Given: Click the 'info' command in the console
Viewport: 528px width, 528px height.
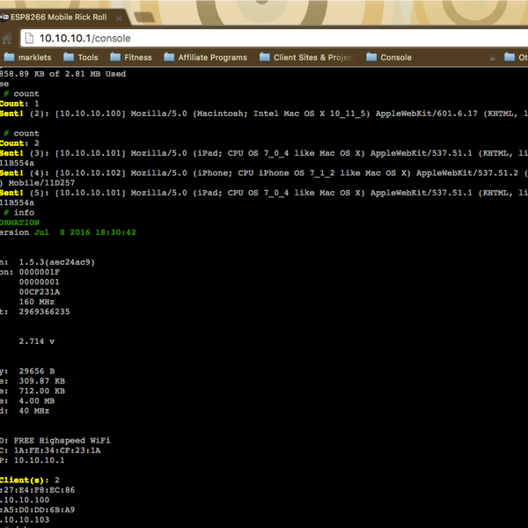Looking at the screenshot, I should click(24, 213).
